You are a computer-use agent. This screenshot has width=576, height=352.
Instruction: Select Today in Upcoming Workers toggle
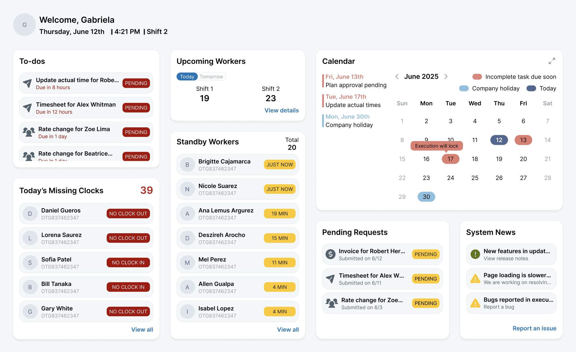pos(187,77)
